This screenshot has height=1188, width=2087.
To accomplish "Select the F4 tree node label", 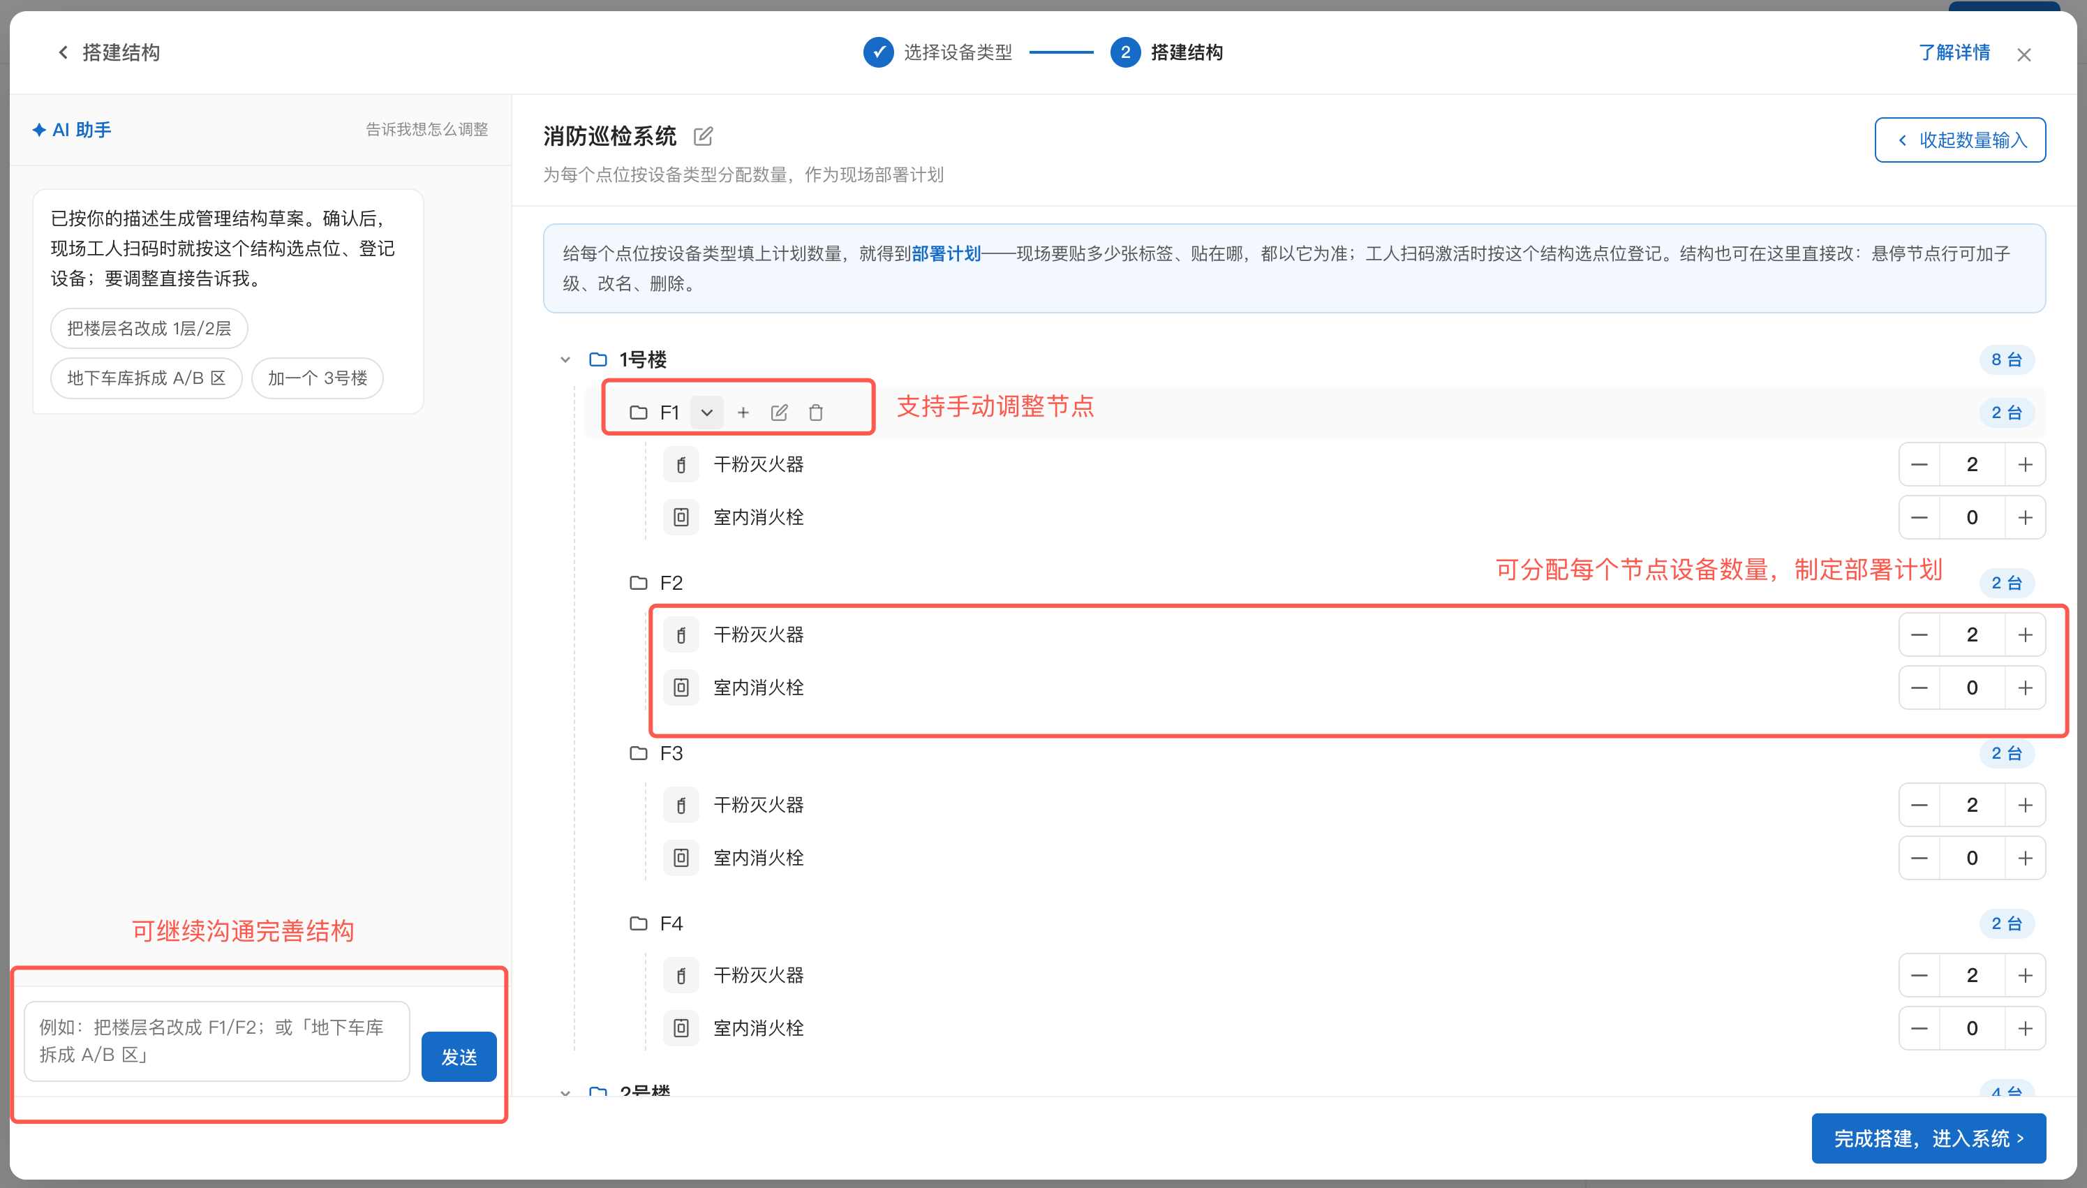I will point(671,924).
